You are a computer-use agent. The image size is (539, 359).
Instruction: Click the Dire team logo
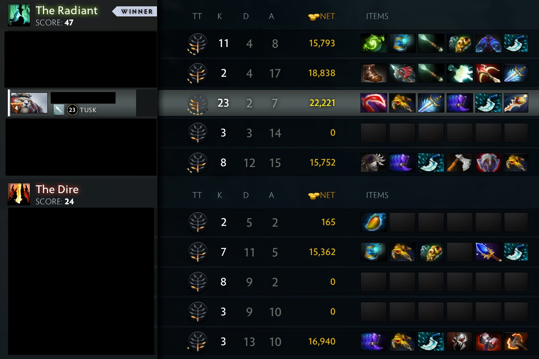[x=19, y=194]
